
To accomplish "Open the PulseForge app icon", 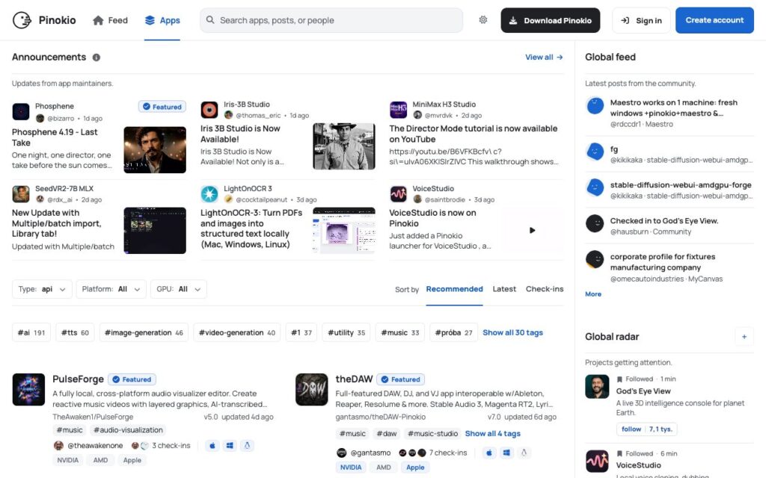I will 28,389.
